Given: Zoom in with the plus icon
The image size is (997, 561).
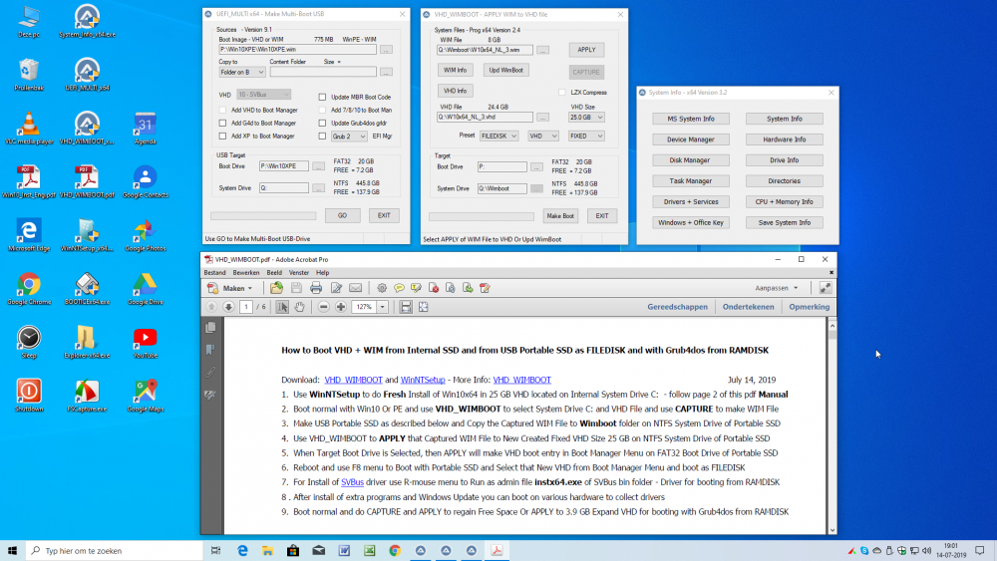Looking at the screenshot, I should 341,307.
